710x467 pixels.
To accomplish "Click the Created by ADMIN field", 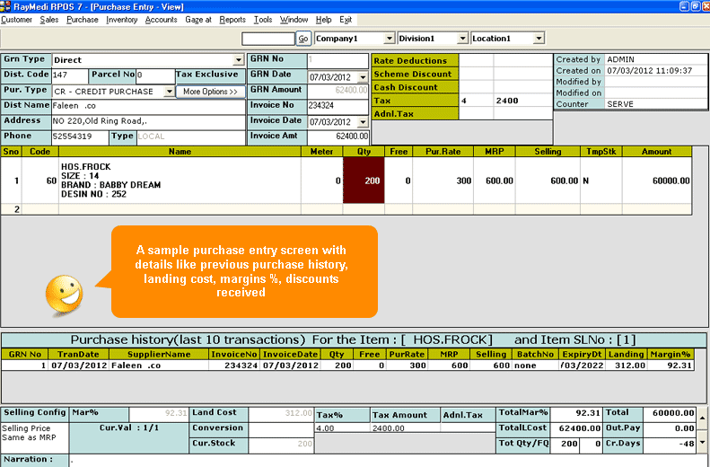I will 655,59.
